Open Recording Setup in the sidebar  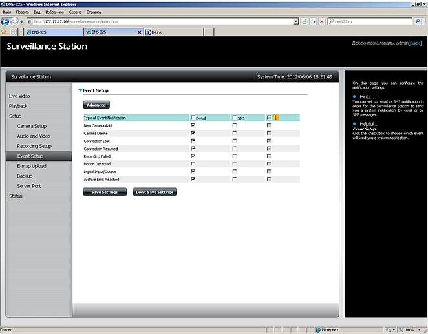34,146
